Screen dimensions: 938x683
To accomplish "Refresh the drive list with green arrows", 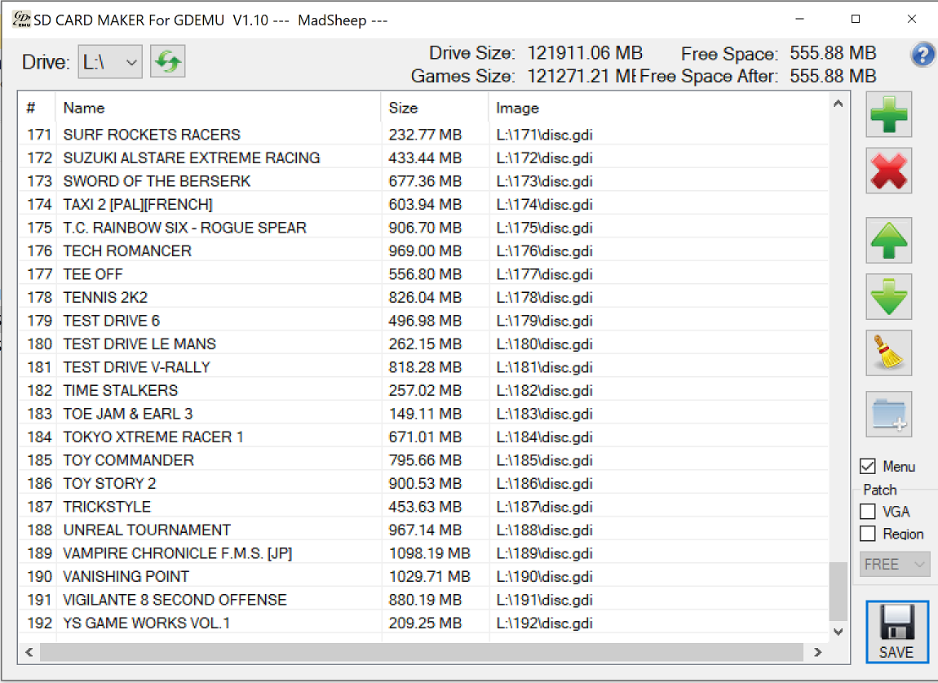I will click(168, 61).
